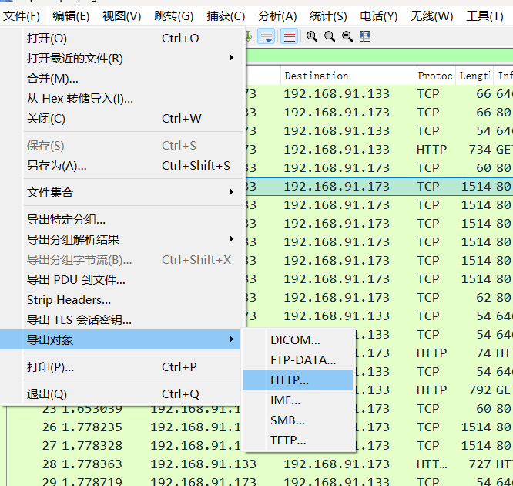
Task: Choose 关闭(C) menu entry
Action: point(122,119)
